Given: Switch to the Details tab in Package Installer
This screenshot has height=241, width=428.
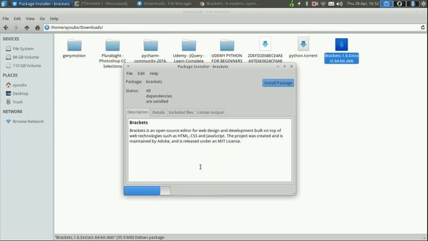Looking at the screenshot, I should [x=158, y=112].
